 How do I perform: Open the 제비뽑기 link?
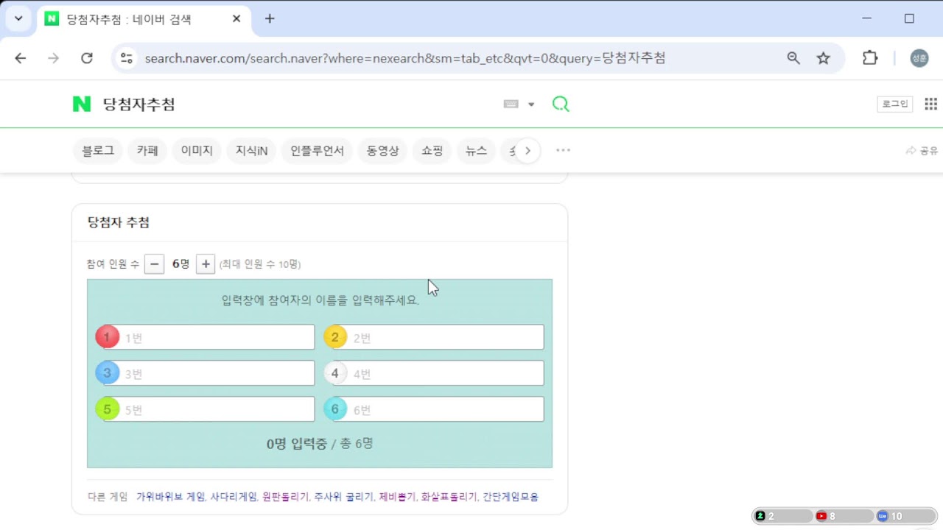397,497
